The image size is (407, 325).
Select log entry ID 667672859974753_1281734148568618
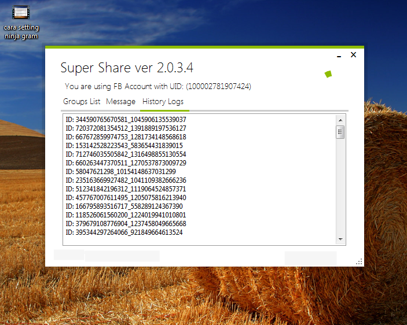coord(126,137)
